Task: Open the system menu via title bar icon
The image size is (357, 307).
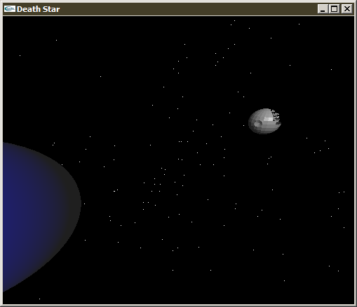Action: pyautogui.click(x=10, y=9)
